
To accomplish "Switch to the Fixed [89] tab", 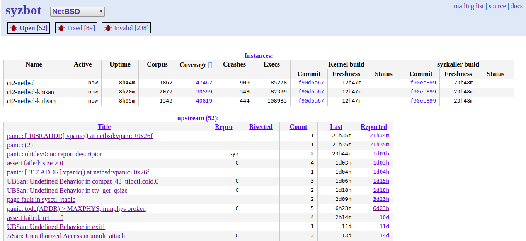I will point(76,28).
